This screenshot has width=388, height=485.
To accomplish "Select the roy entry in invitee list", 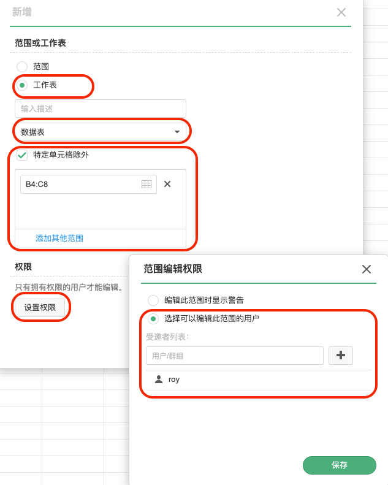I will (259, 380).
